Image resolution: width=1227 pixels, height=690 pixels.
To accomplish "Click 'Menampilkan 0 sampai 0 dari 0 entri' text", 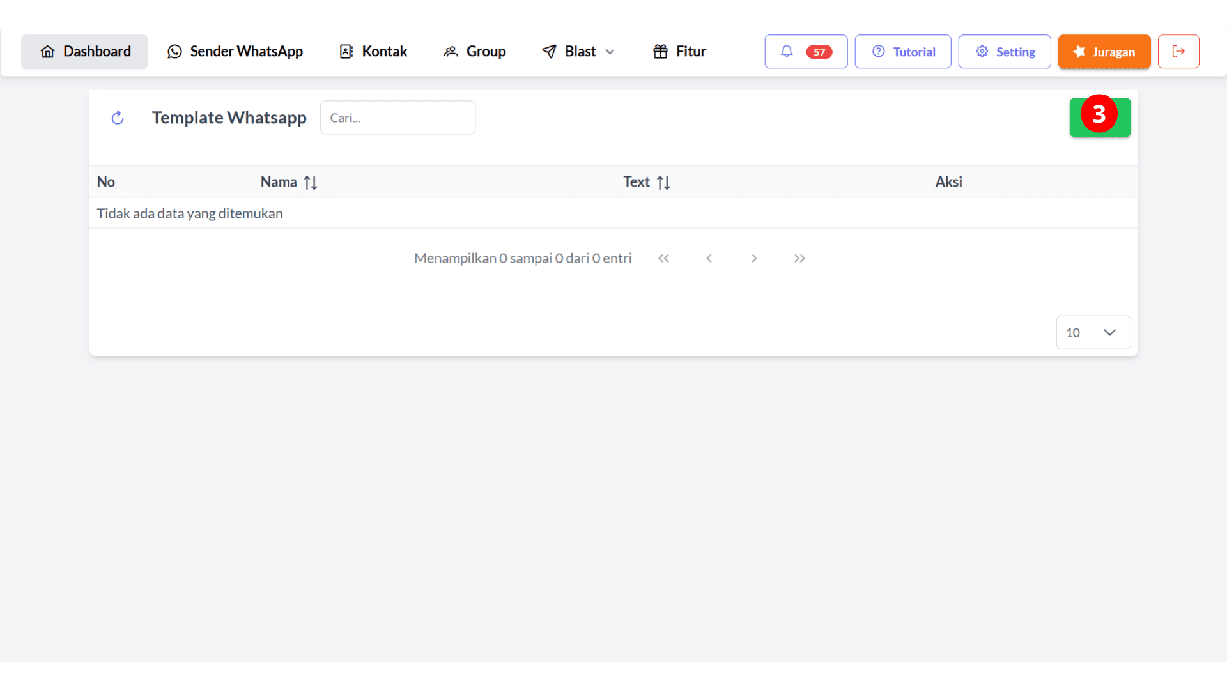I will (523, 258).
